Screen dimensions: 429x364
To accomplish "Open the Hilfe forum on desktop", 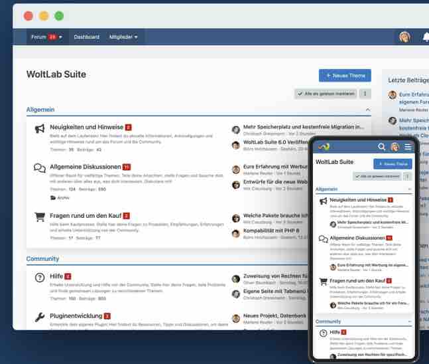I will [x=56, y=276].
